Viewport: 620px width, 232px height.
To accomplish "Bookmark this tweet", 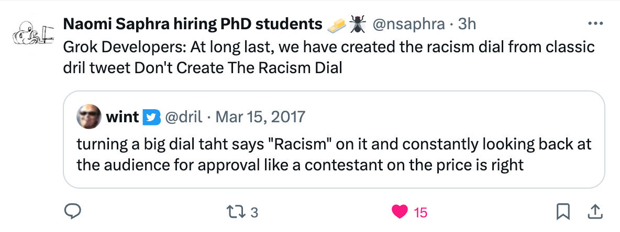I will click(x=562, y=212).
